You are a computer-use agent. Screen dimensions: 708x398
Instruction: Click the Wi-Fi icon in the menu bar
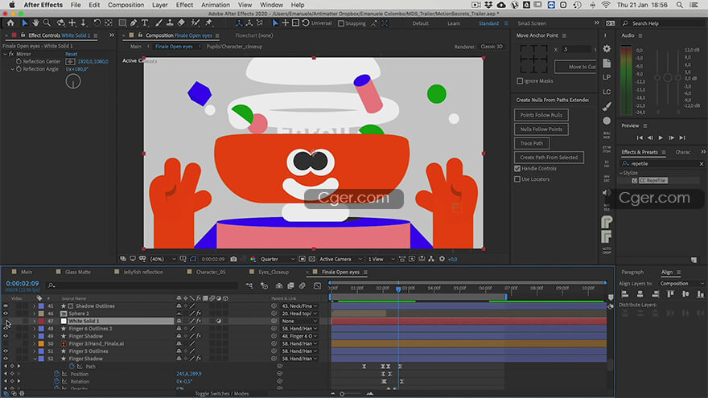point(606,5)
